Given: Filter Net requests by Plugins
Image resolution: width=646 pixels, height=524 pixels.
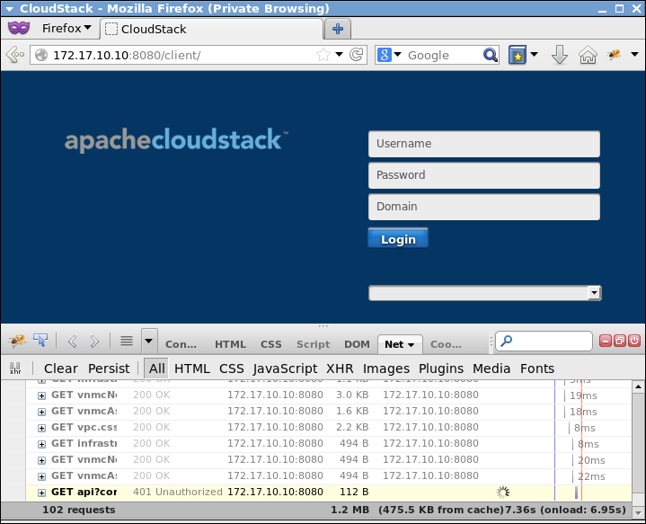Looking at the screenshot, I should 441,369.
